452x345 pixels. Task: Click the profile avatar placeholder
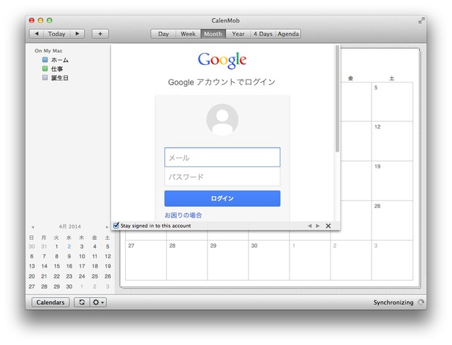222,119
